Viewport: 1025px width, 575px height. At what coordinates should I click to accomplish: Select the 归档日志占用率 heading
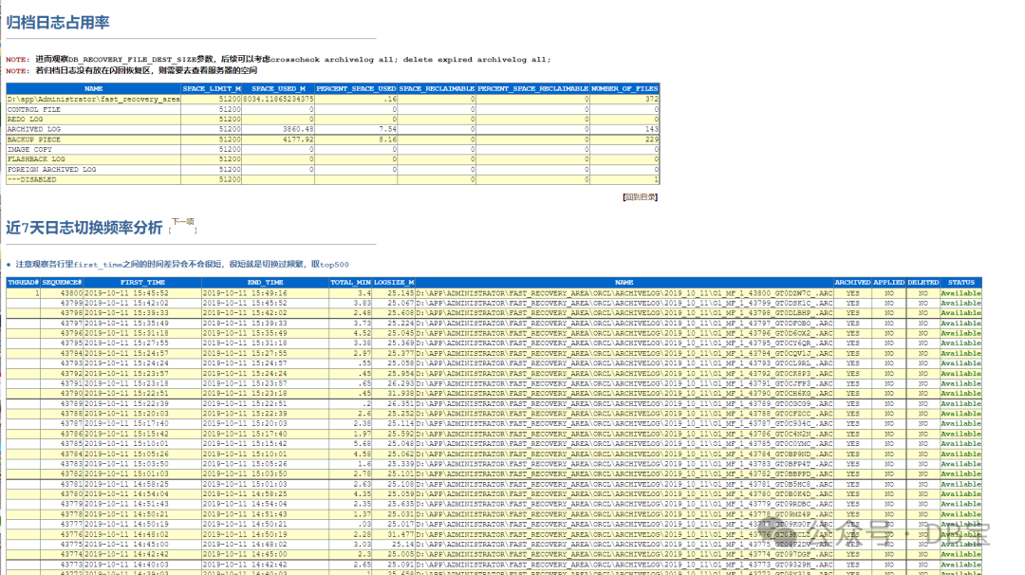pyautogui.click(x=58, y=22)
